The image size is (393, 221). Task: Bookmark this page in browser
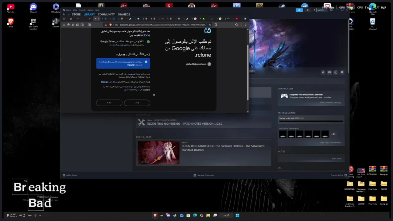tap(216, 25)
